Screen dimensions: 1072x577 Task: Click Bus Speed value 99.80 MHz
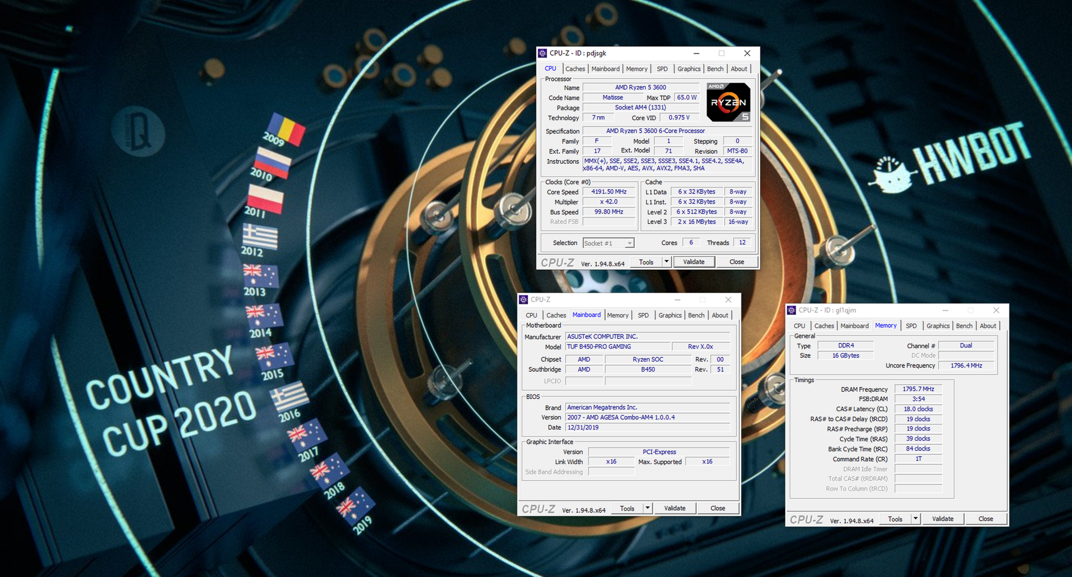click(x=609, y=212)
